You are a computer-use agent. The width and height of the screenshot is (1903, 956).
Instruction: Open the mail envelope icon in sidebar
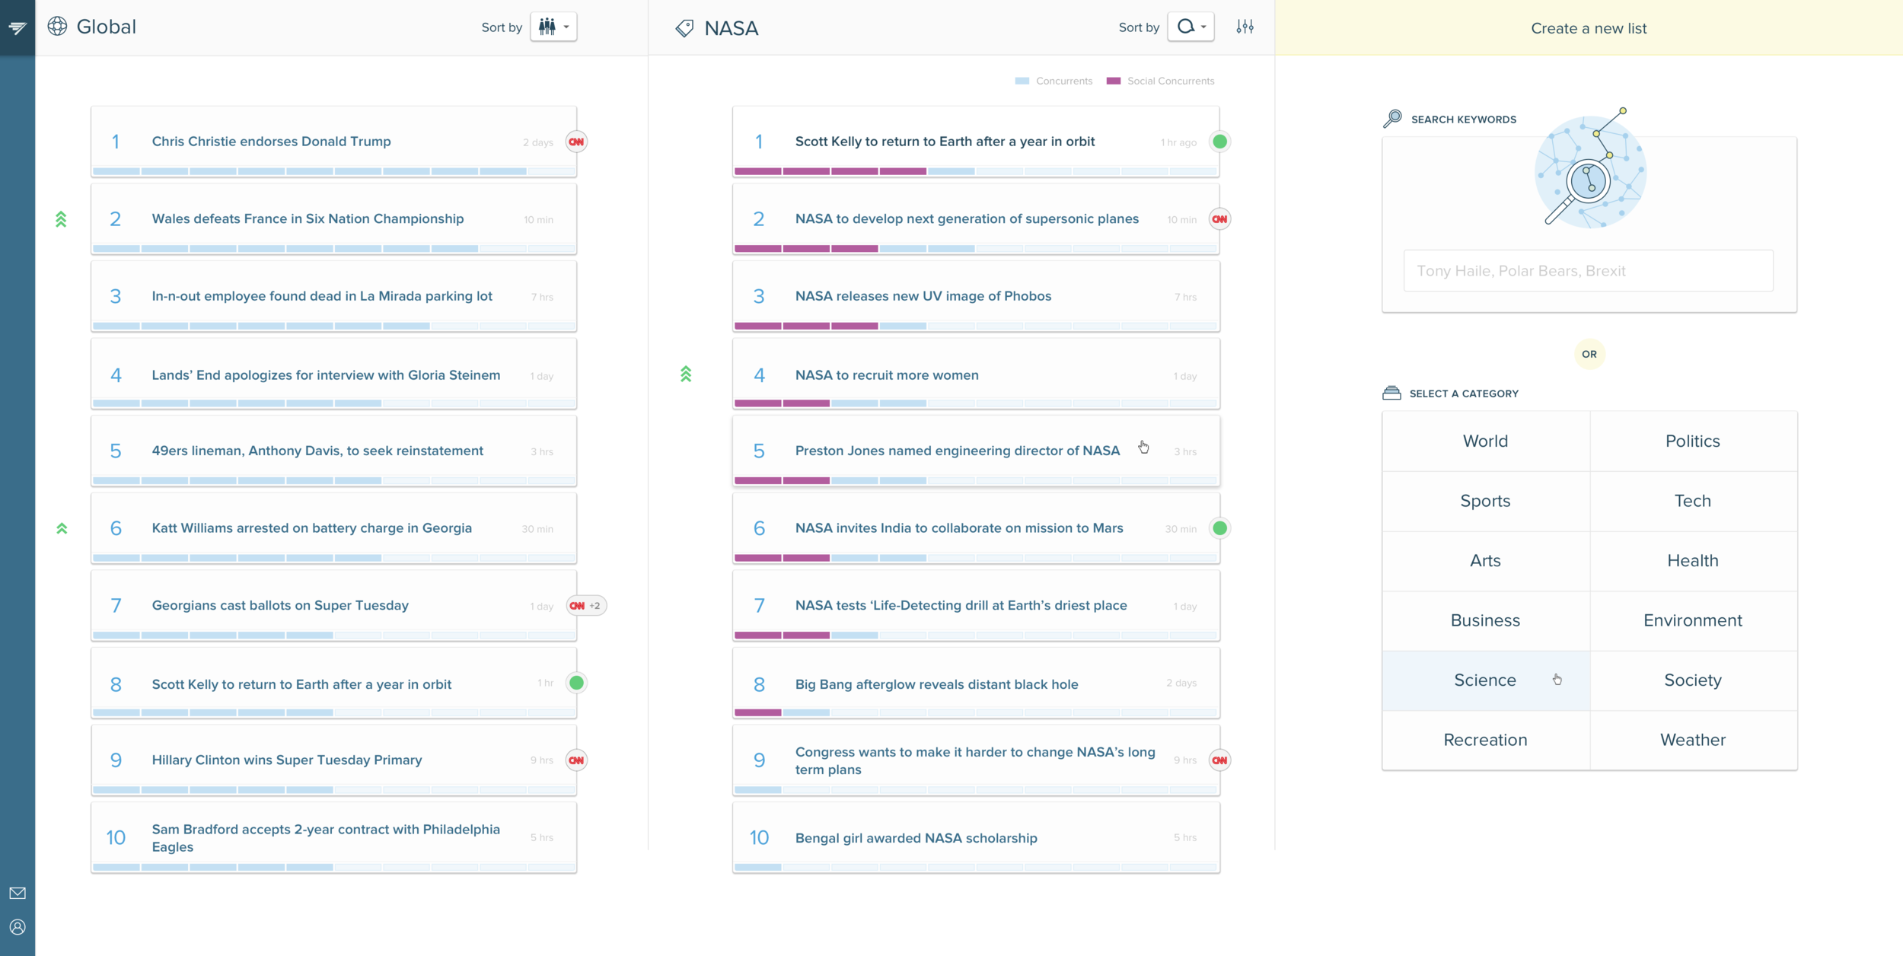(x=18, y=893)
